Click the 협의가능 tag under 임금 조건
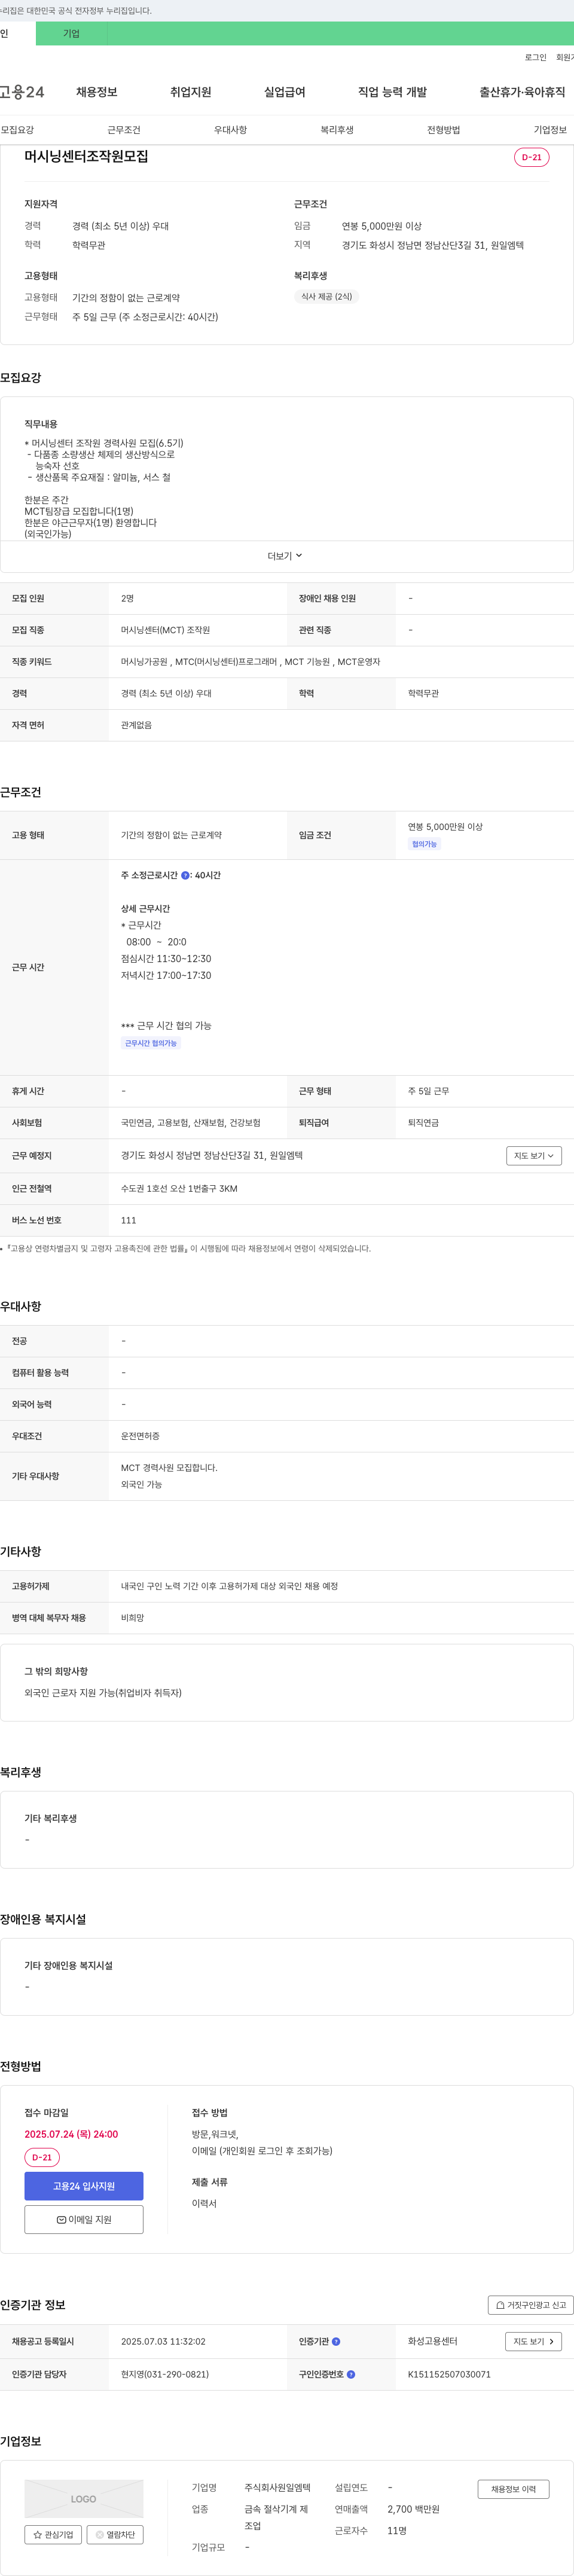This screenshot has width=574, height=2576. 424,844
